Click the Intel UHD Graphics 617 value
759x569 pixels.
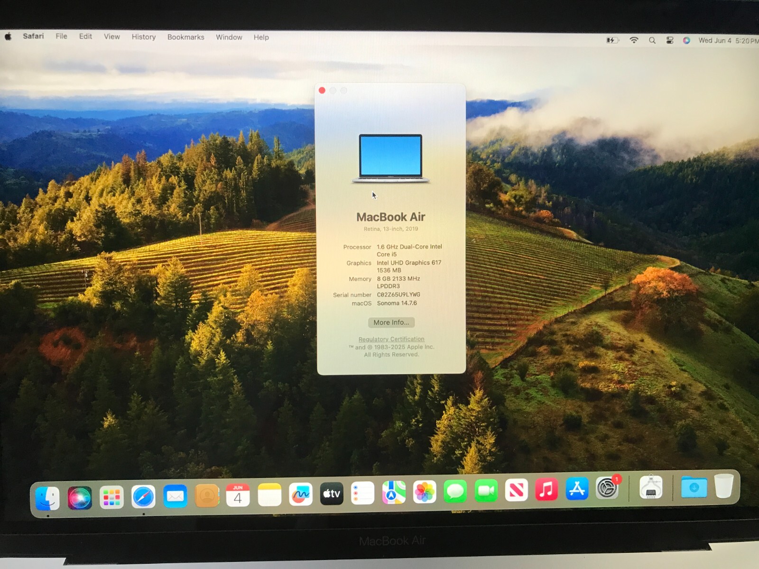[x=409, y=266]
